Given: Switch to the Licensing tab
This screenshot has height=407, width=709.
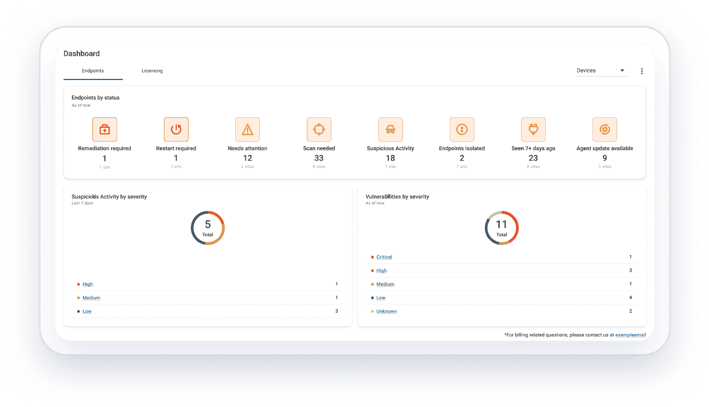Looking at the screenshot, I should [152, 71].
